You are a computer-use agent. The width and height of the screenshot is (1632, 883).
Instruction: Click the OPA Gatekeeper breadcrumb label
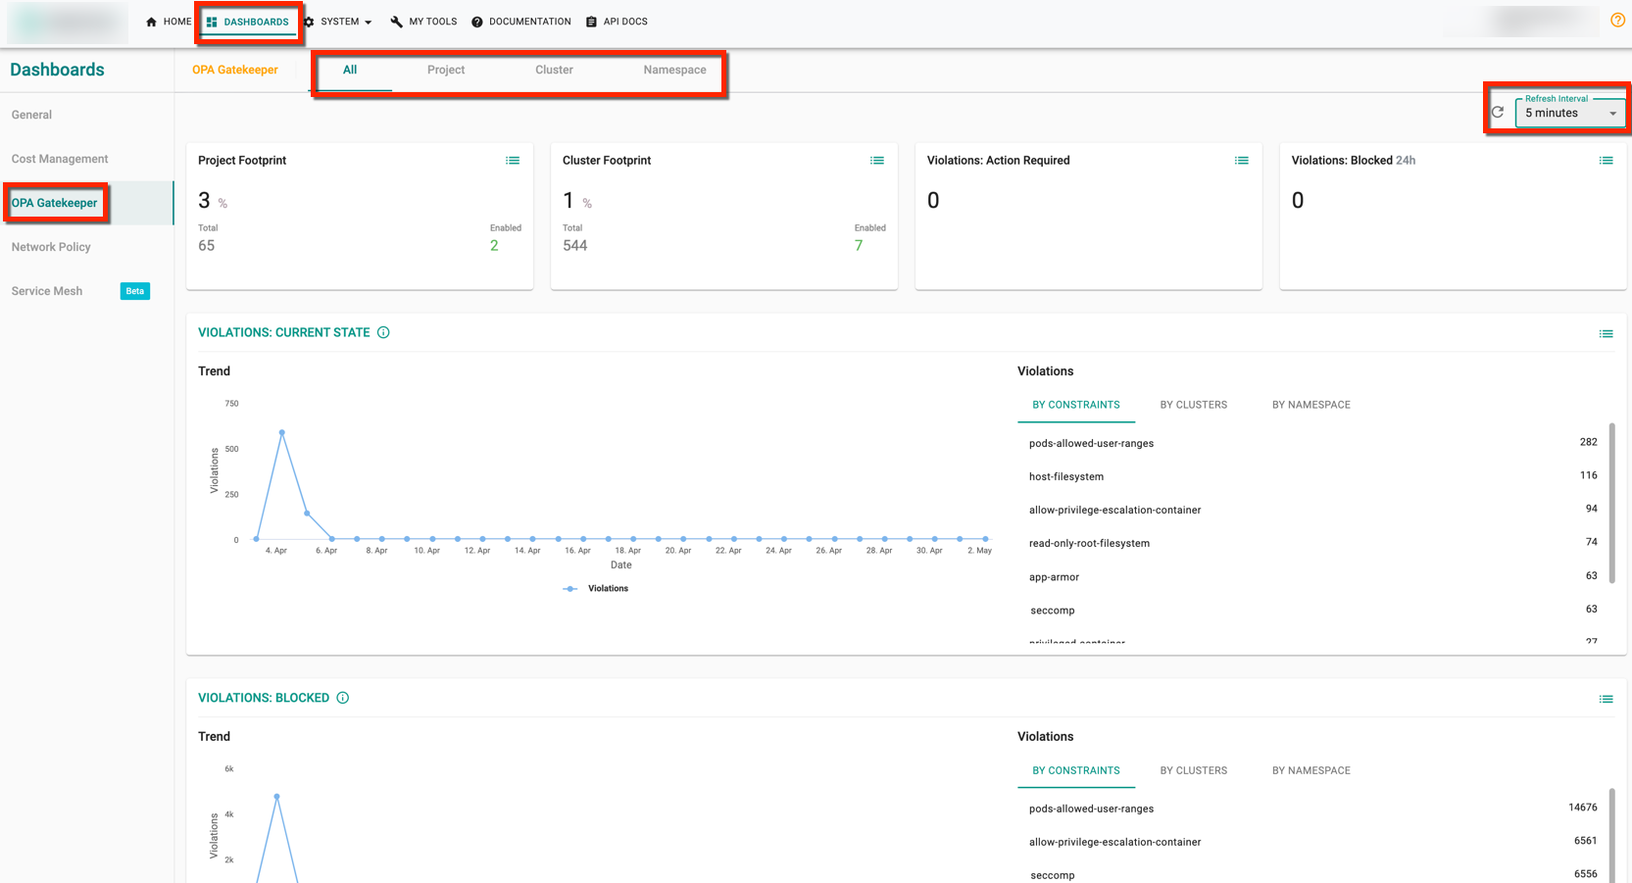pos(235,70)
